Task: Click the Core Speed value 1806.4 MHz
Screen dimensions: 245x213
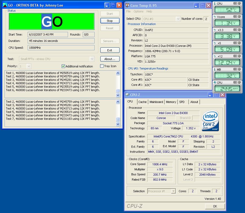Action: (x=160, y=164)
